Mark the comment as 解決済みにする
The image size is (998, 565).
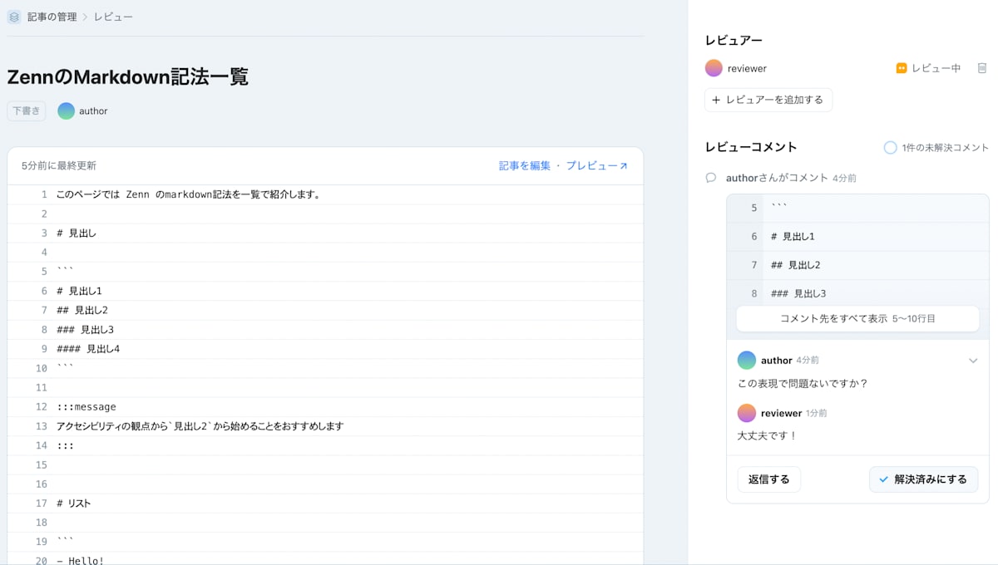click(x=924, y=479)
